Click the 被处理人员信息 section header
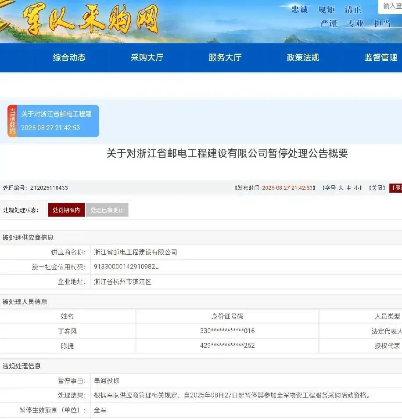 pos(25,302)
